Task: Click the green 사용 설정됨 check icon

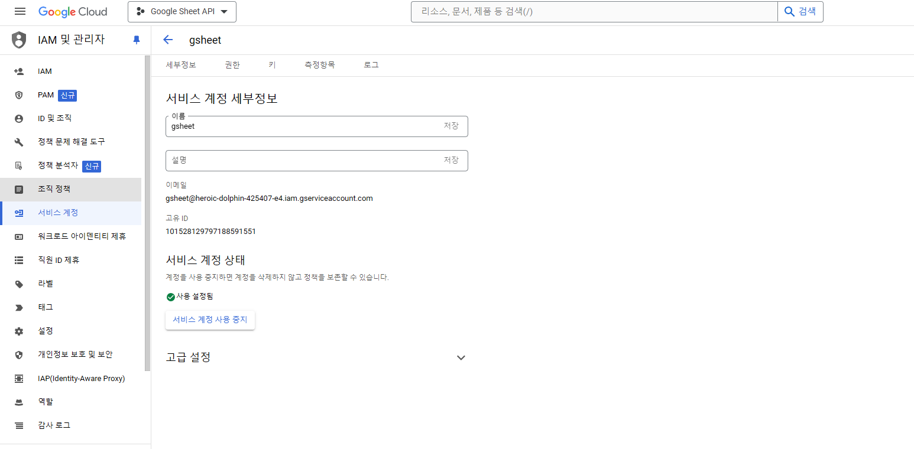Action: (x=171, y=297)
